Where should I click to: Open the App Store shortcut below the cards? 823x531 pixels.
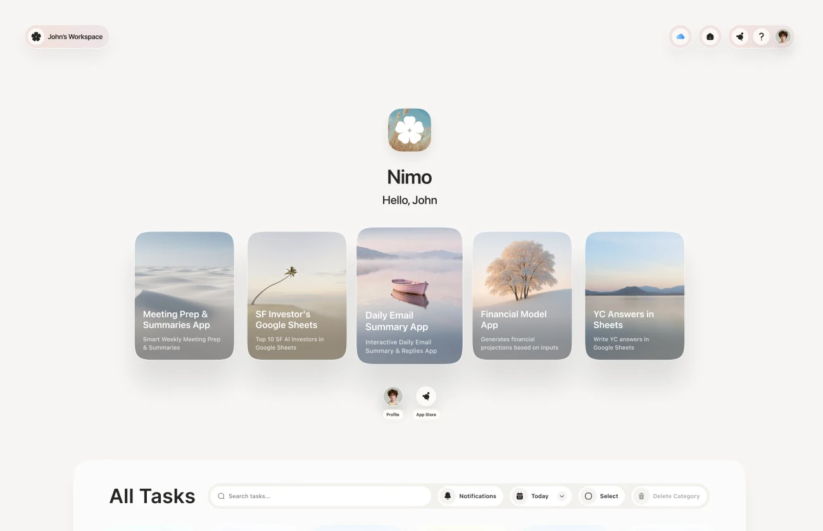(426, 403)
